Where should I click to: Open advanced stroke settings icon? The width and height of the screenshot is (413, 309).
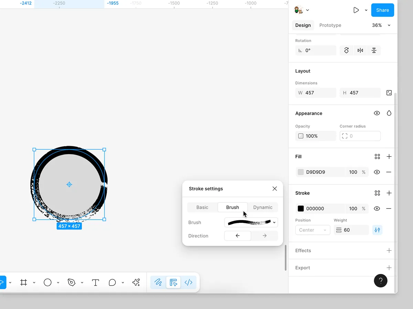(377, 230)
